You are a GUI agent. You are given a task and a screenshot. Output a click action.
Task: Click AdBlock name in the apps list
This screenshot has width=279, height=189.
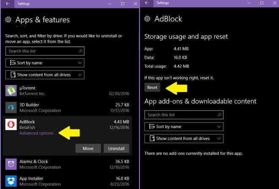tap(27, 122)
